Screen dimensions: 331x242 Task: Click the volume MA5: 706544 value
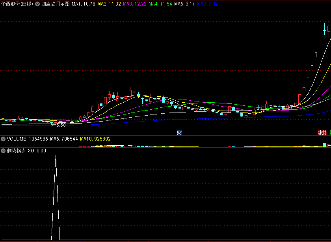(x=64, y=139)
